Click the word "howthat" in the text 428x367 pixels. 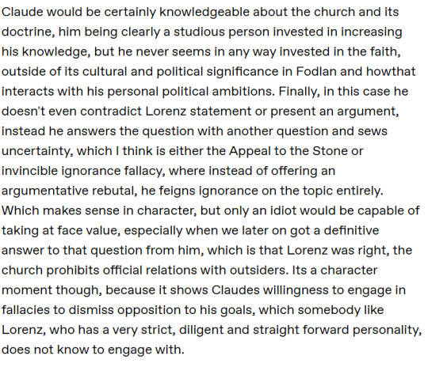391,71
